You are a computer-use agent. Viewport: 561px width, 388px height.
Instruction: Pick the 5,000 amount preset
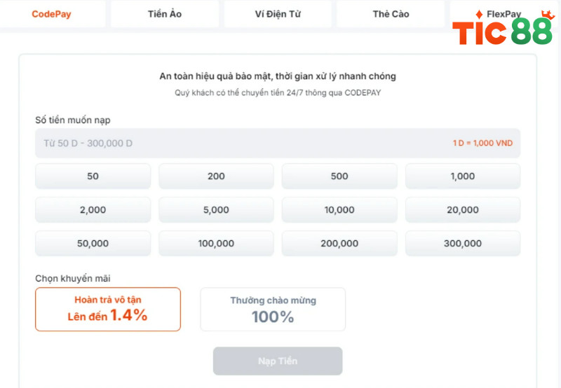216,210
